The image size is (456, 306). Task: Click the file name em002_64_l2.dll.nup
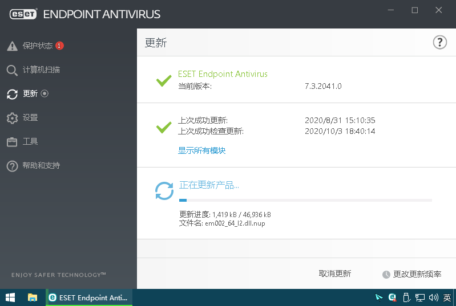235,223
